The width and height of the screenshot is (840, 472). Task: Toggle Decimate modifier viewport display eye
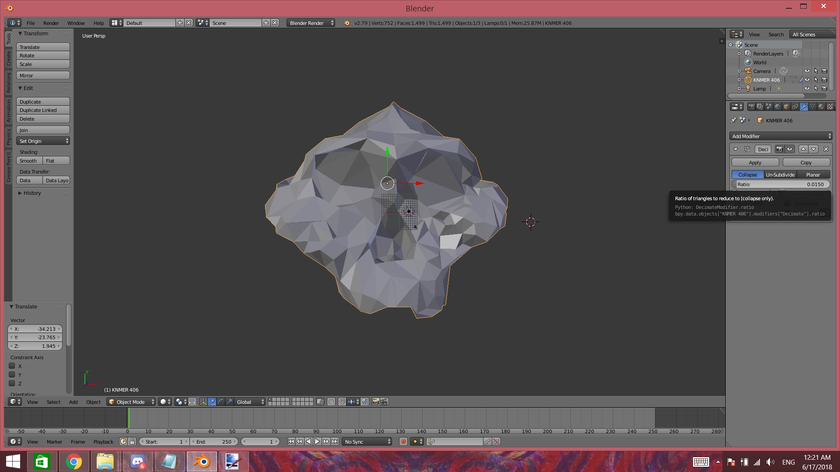790,149
